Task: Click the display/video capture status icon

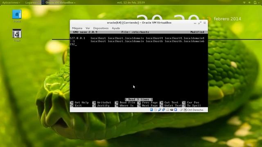Action: [x=172, y=110]
